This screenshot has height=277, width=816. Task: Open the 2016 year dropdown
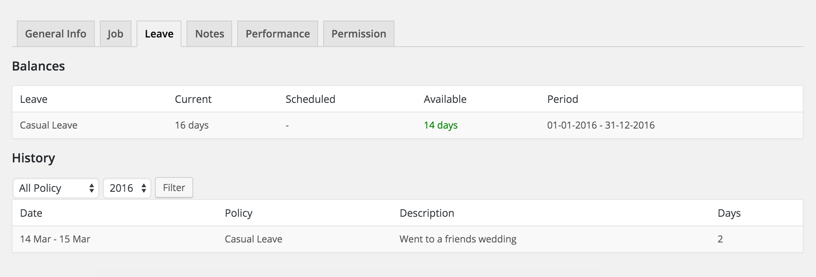[127, 188]
